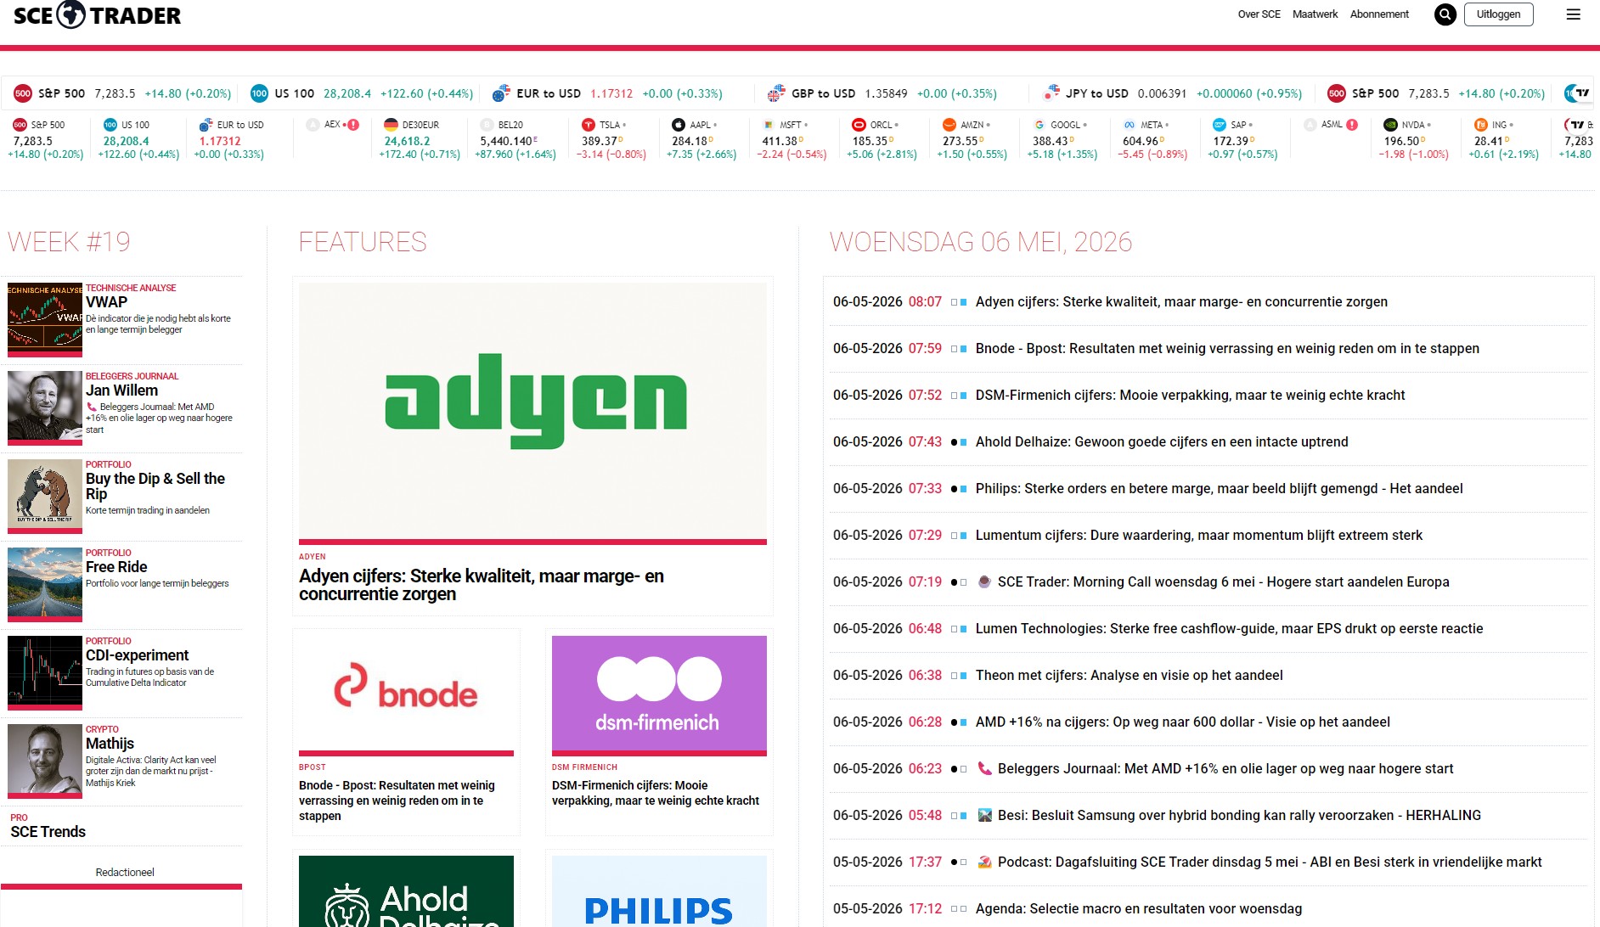1600x927 pixels.
Task: Open the 07:29 Lumentum cijfers headline
Action: [1199, 535]
